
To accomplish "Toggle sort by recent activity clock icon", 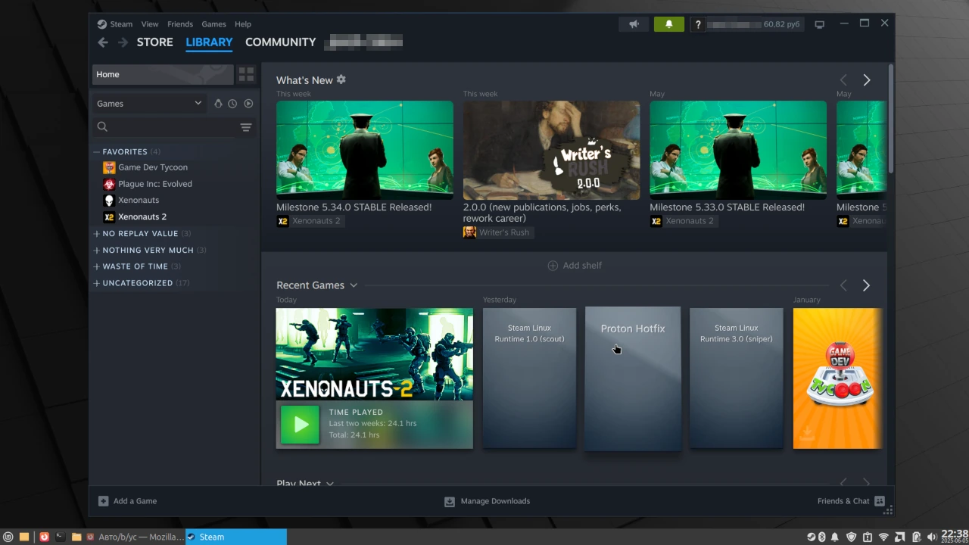I will (x=232, y=104).
